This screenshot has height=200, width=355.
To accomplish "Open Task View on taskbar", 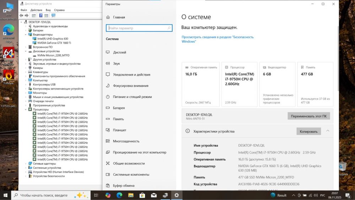I will [96, 195].
